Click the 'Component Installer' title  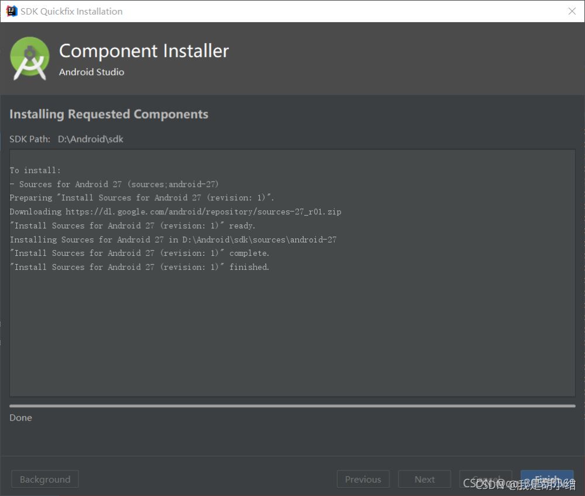pyautogui.click(x=144, y=51)
